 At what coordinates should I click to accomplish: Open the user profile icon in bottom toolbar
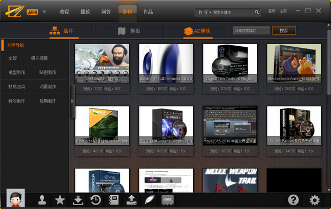[x=42, y=200]
